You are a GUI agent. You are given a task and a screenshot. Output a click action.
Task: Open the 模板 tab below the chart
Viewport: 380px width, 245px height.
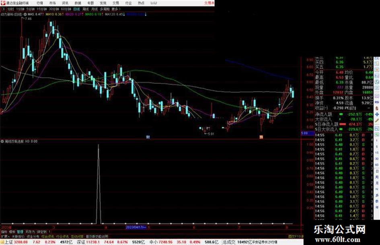tap(12, 232)
